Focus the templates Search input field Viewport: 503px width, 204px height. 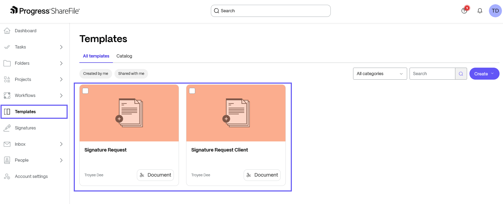point(432,74)
